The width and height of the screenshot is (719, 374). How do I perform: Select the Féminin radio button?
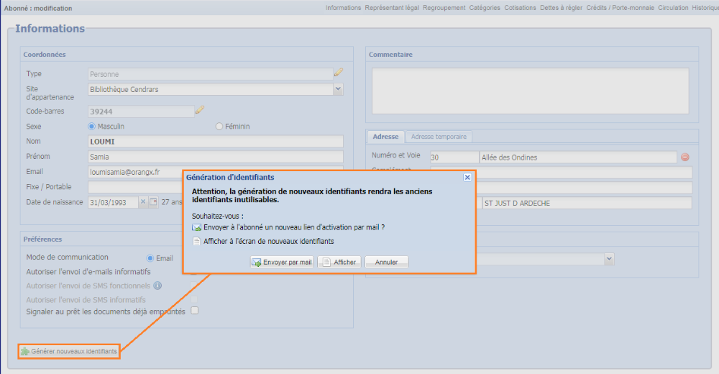tap(220, 127)
